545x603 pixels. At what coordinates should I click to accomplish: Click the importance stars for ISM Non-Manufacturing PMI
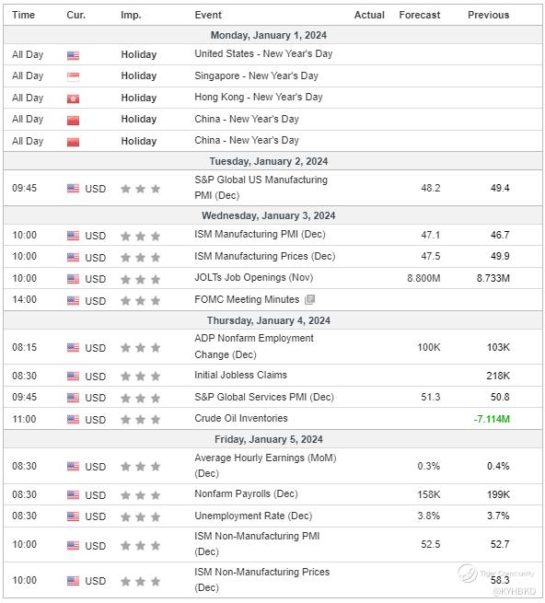coord(140,545)
